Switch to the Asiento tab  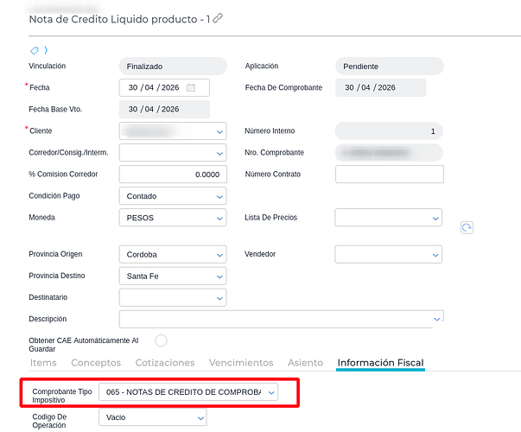305,363
